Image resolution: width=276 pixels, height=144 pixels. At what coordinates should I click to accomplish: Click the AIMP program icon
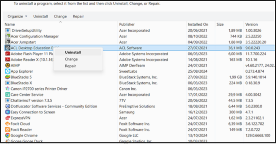8,65
